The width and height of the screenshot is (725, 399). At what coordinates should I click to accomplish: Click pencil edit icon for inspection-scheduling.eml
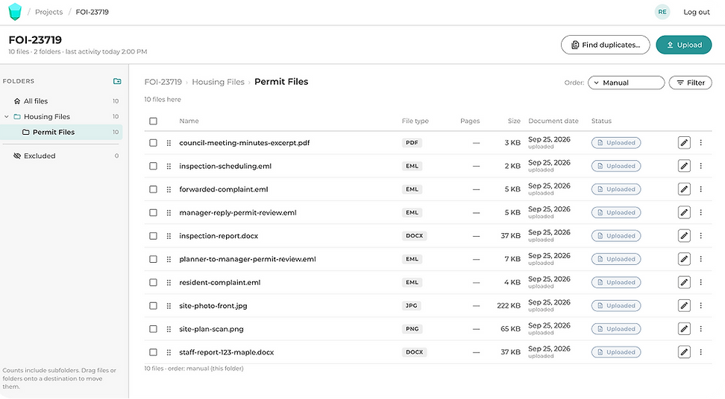[x=684, y=166]
